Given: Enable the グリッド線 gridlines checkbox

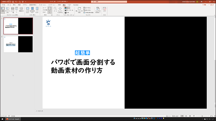Looking at the screenshot, I should point(42,10).
